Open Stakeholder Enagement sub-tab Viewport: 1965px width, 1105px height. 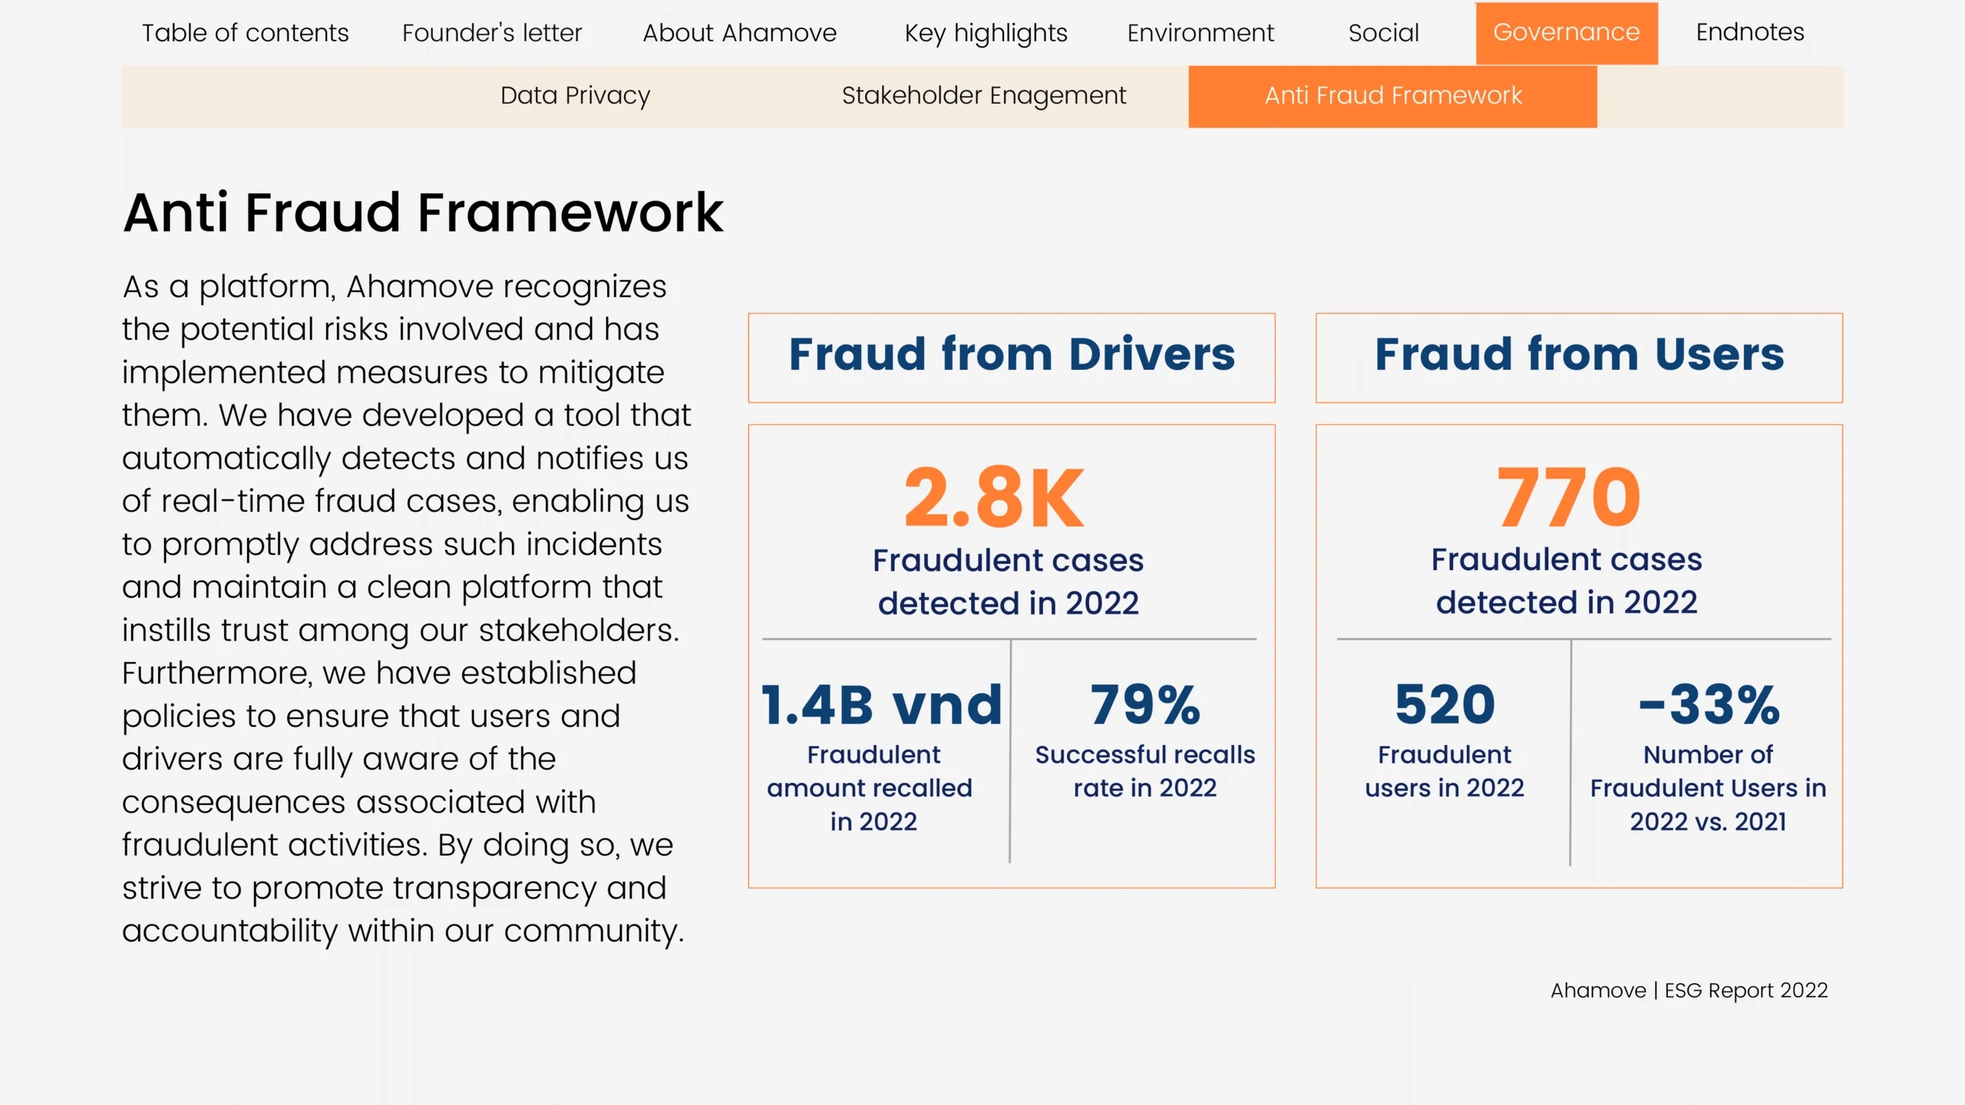(x=983, y=96)
